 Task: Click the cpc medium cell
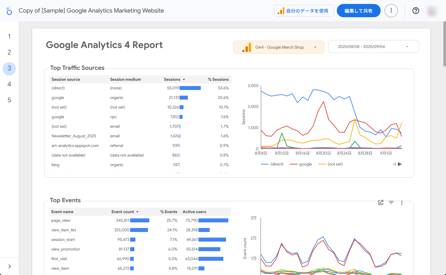pyautogui.click(x=113, y=117)
